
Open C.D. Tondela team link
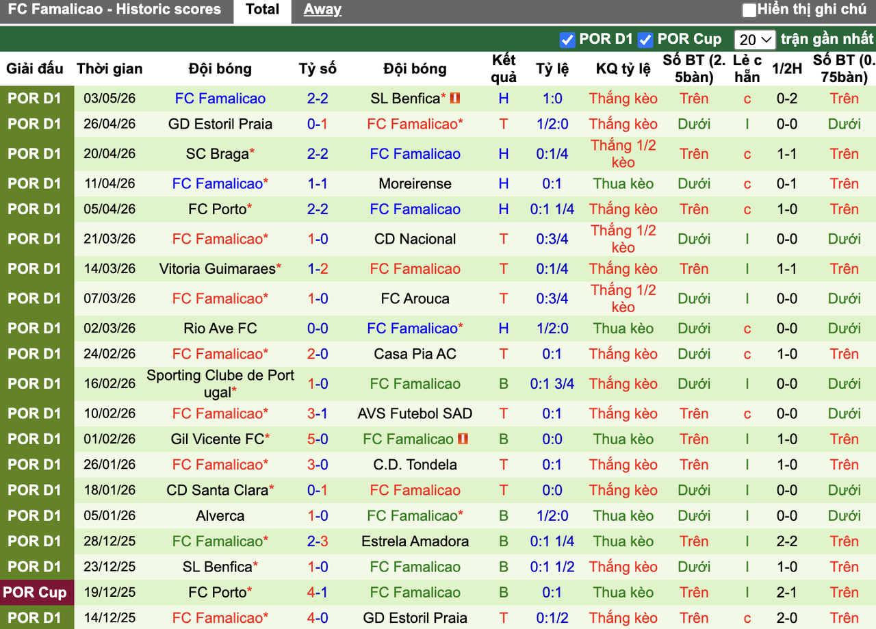pyautogui.click(x=415, y=465)
